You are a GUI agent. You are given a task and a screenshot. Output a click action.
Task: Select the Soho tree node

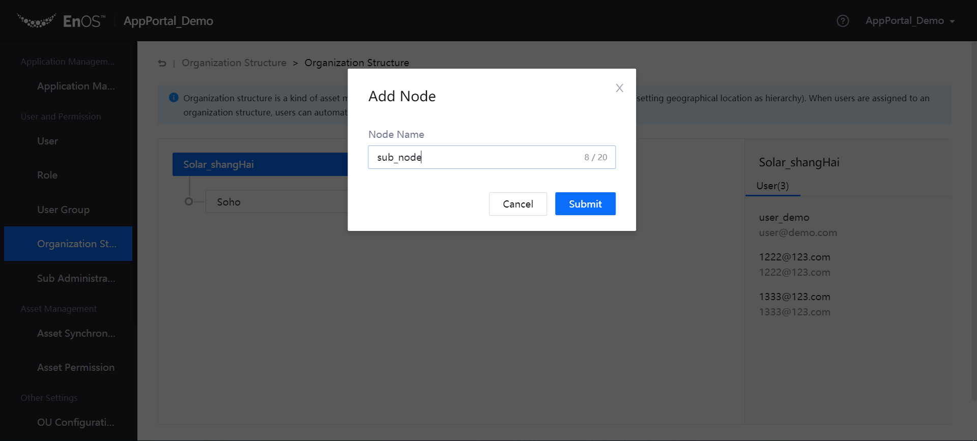coord(277,201)
